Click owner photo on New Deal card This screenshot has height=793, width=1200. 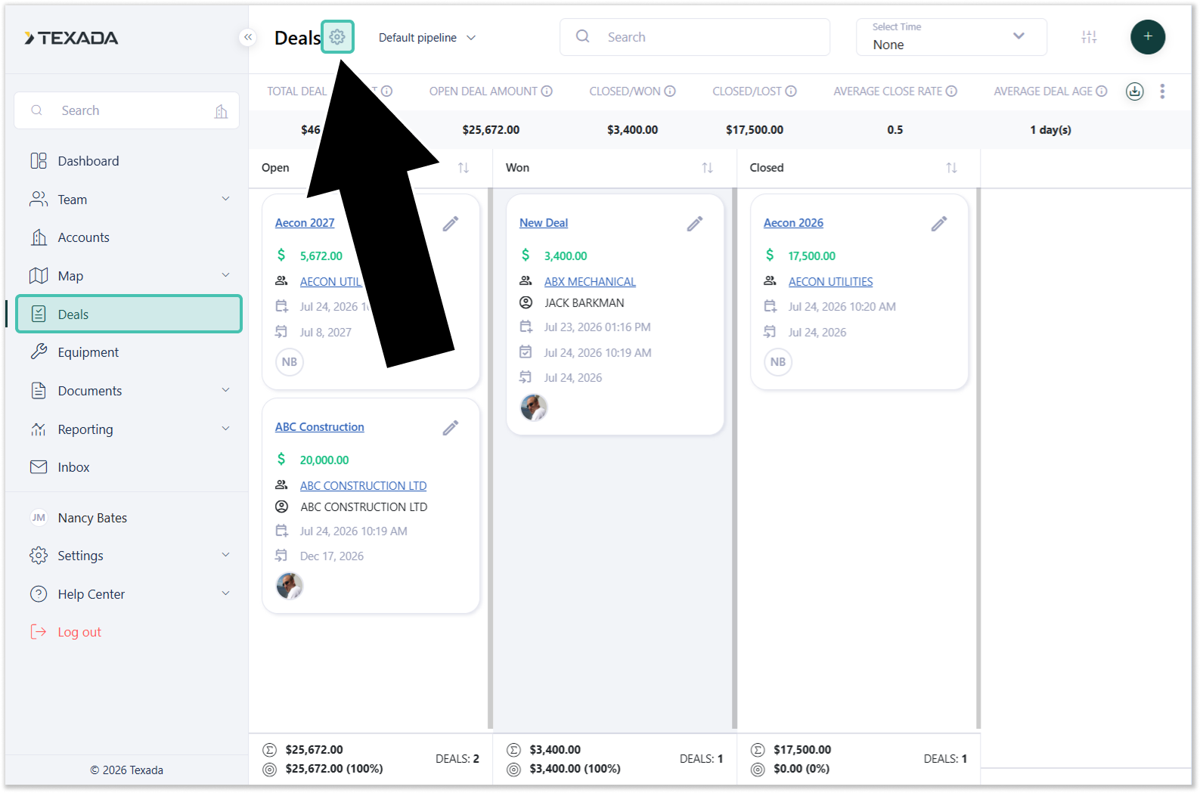pos(534,407)
